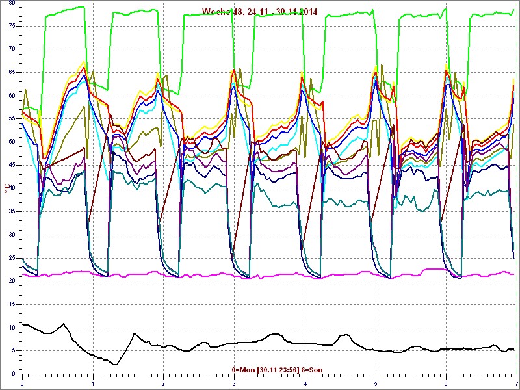Image resolution: width=520 pixels, height=390 pixels.
Task: Select x-axis tick label 3
Action: click(234, 383)
